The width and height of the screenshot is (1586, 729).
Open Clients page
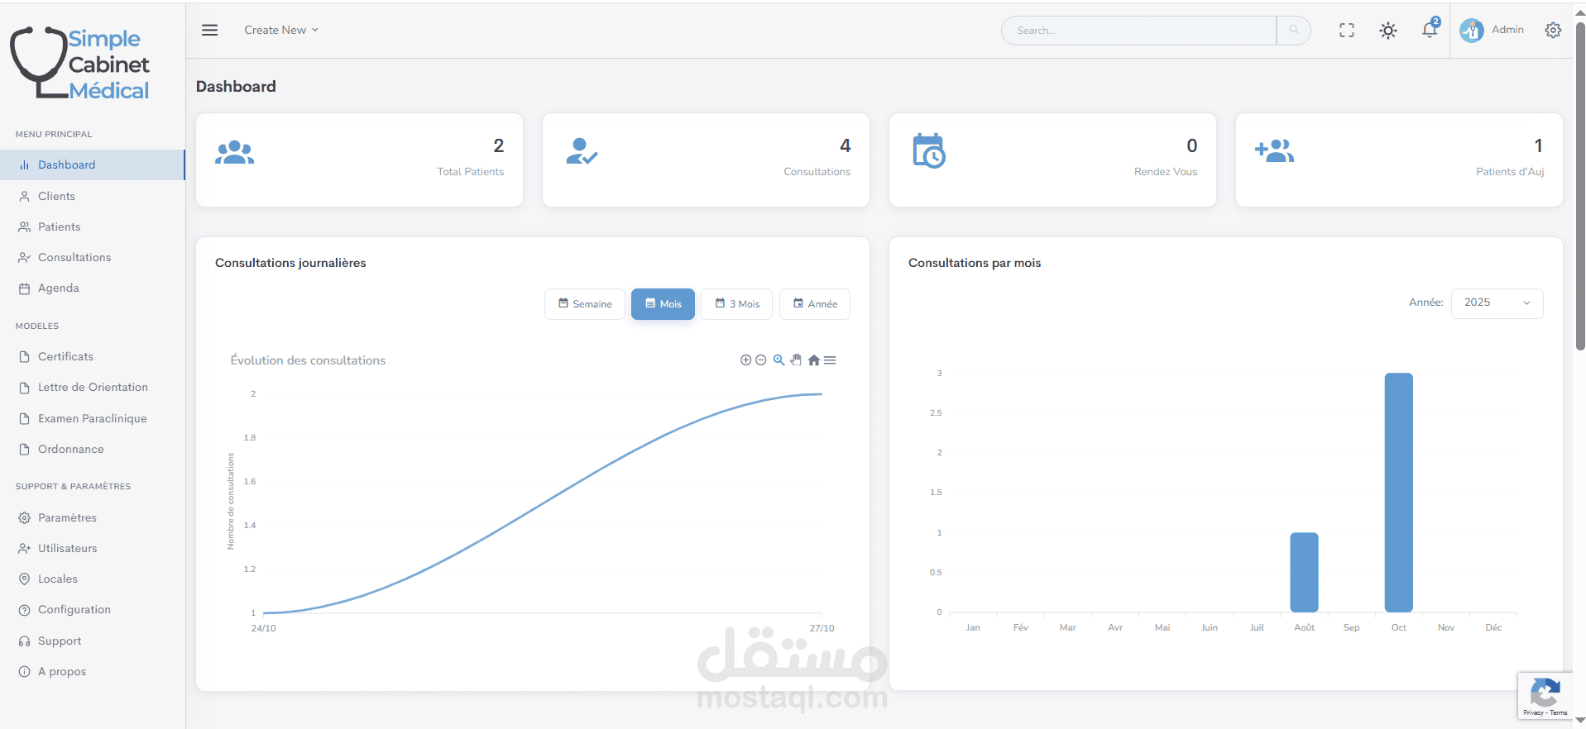pyautogui.click(x=56, y=196)
